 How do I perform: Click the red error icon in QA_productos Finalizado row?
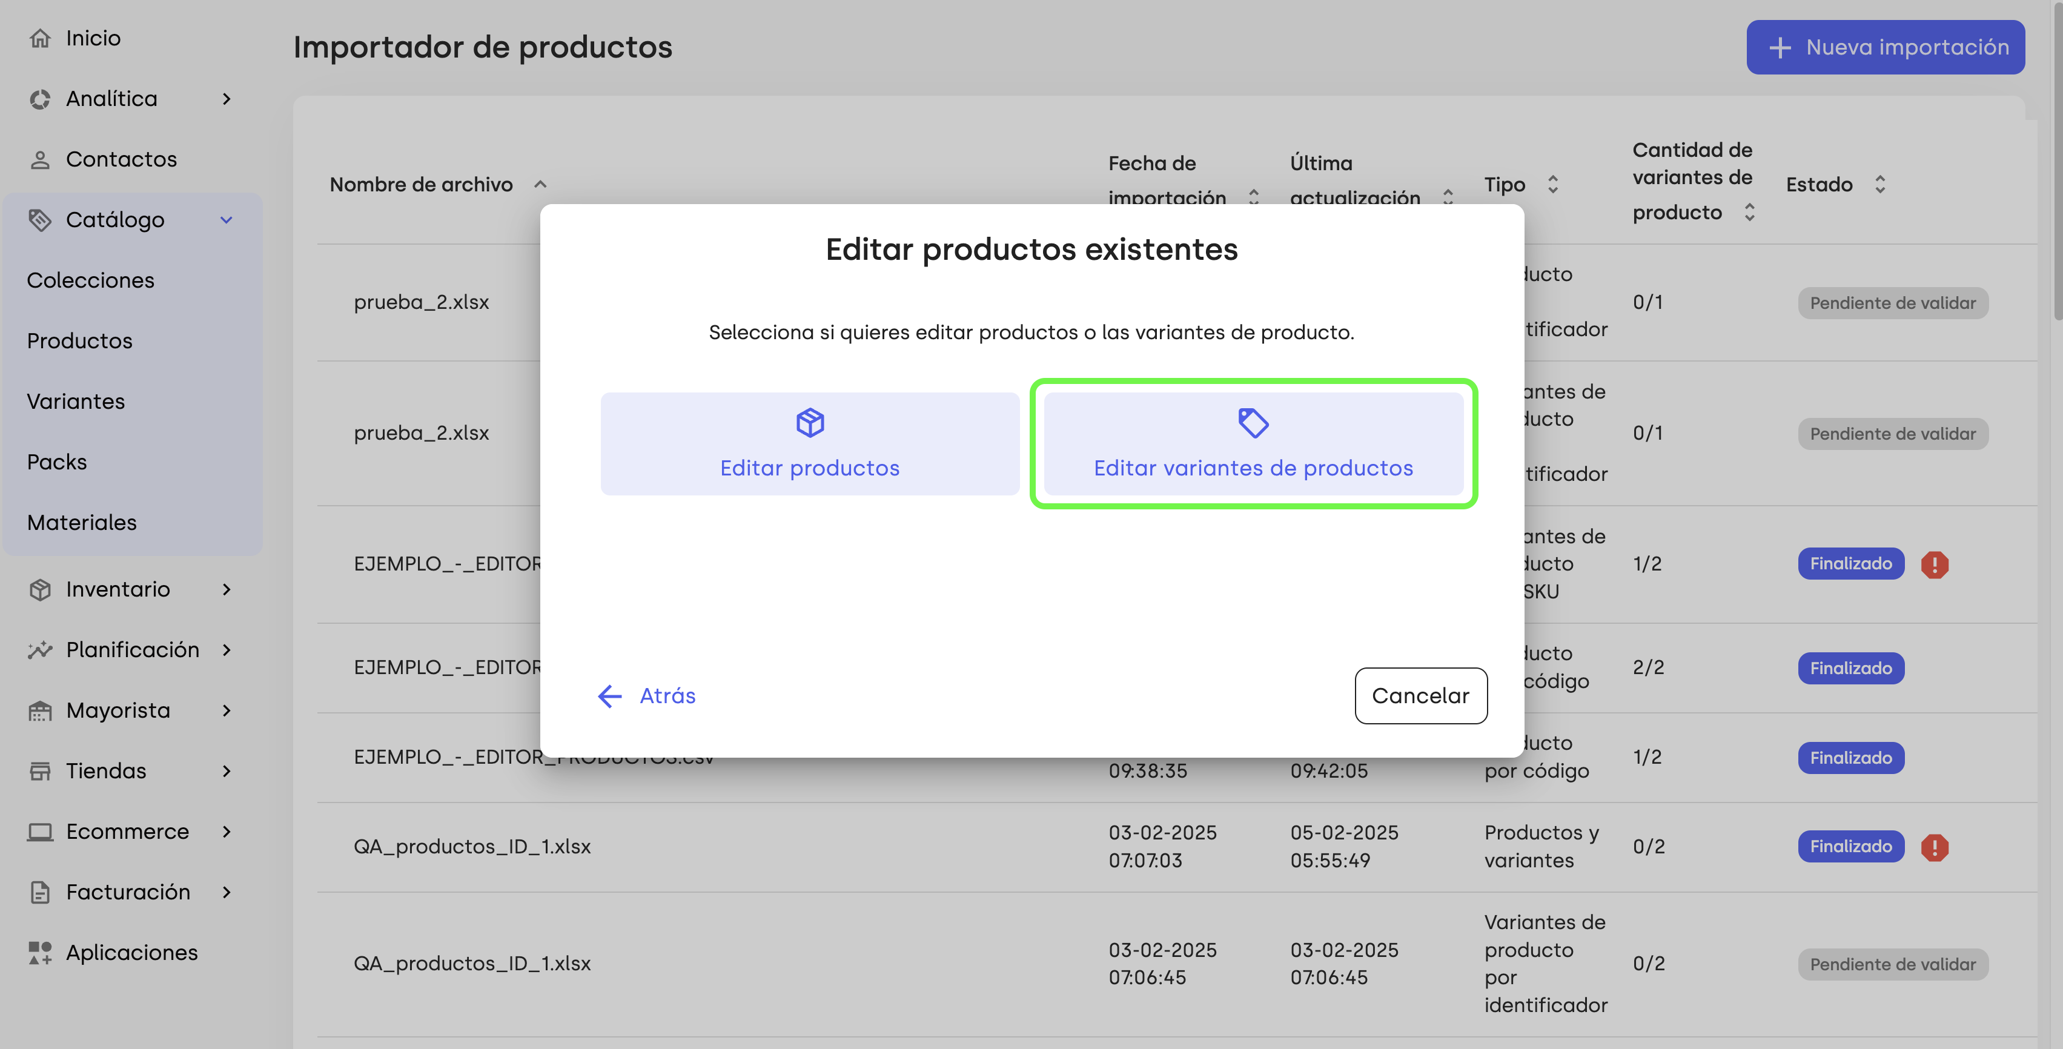click(1934, 847)
